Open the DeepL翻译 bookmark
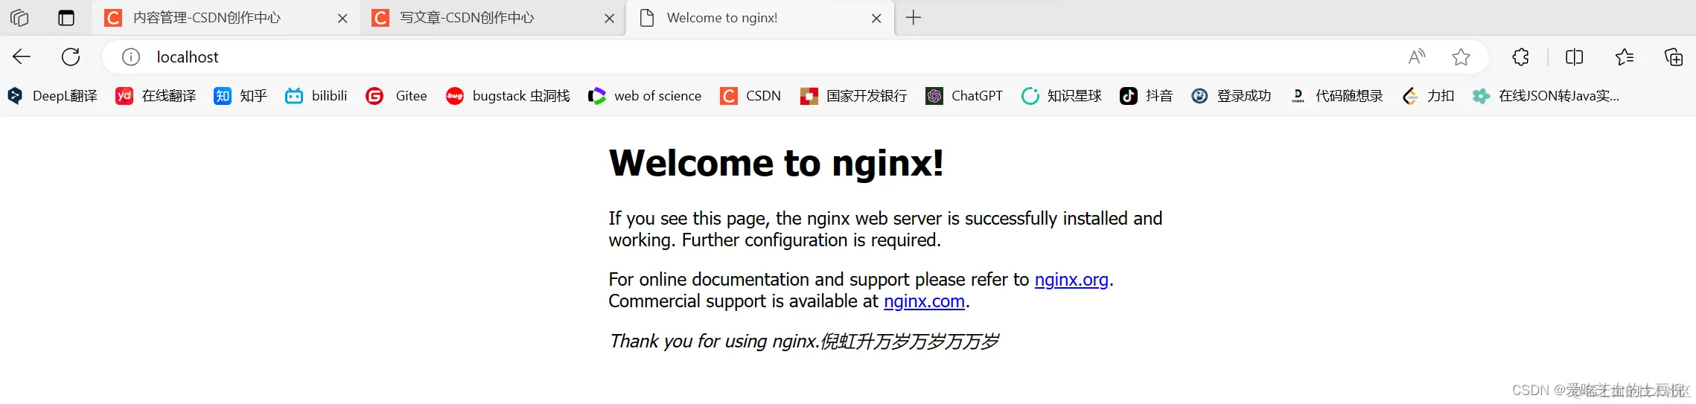The width and height of the screenshot is (1696, 404). click(x=52, y=96)
